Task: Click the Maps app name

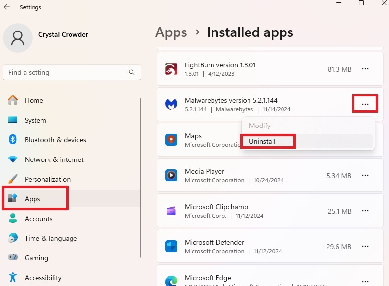Action: tap(193, 136)
